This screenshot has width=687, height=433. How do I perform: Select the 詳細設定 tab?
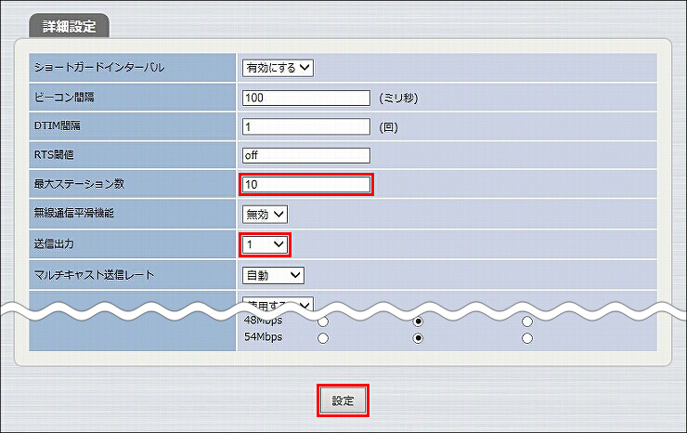tap(70, 26)
